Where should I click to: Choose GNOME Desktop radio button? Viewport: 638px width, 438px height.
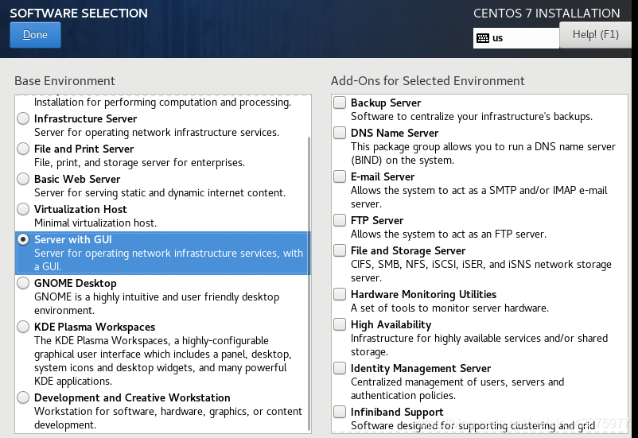click(23, 283)
